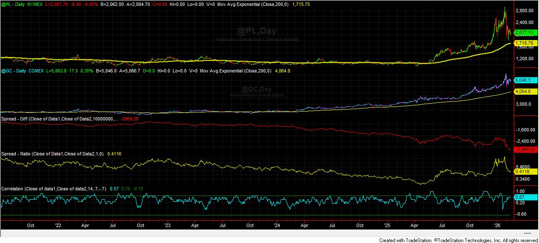The width and height of the screenshot is (539, 243).
Task: Select the yellow 1,715.75 EMA price tag
Action: pos(524,43)
